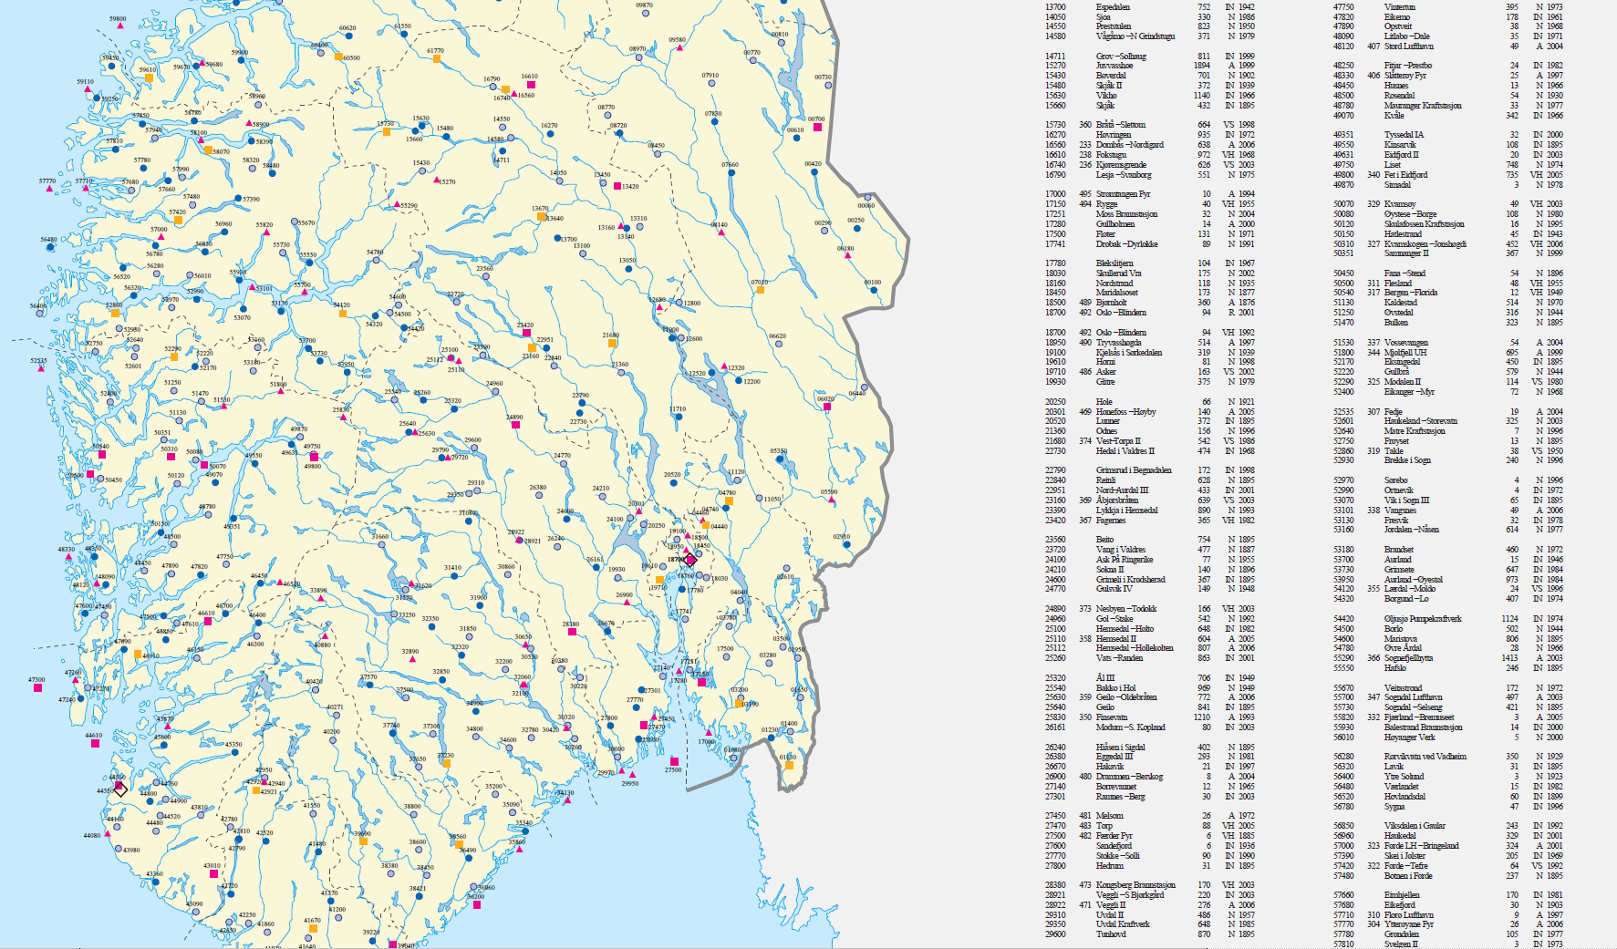Click the pink square marker labeled 36200
1617x949 pixels.
pyautogui.click(x=477, y=904)
